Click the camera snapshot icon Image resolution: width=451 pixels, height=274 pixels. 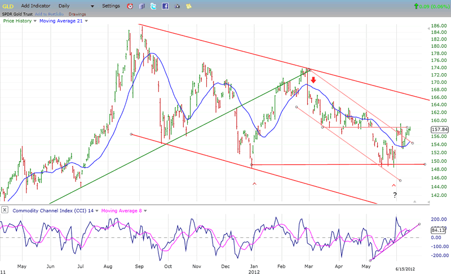(177, 6)
